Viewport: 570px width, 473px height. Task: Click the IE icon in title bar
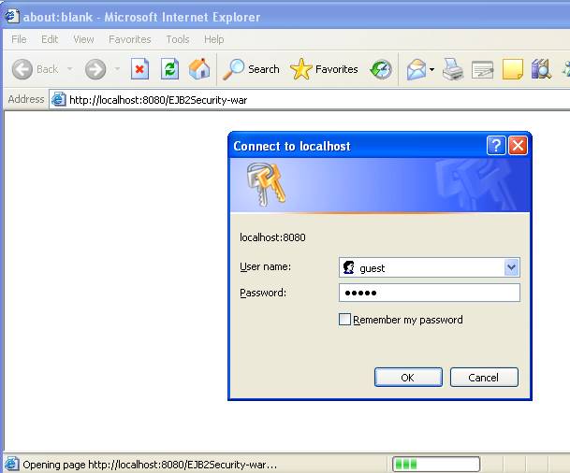click(11, 16)
